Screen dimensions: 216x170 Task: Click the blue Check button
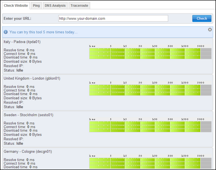coord(202,18)
